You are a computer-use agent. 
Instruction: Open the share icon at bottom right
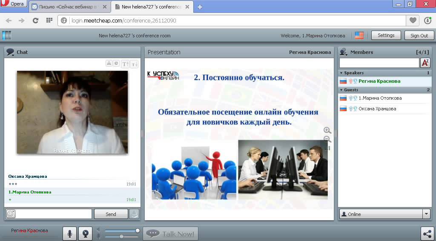coord(427,234)
